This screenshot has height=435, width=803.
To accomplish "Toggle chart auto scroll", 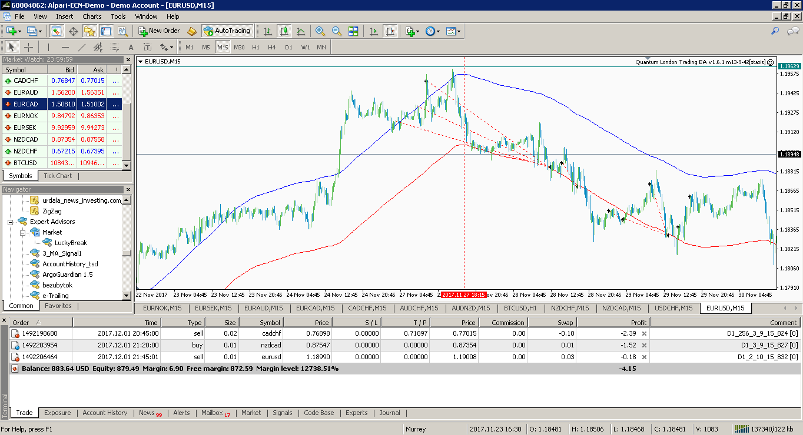I will click(x=373, y=31).
